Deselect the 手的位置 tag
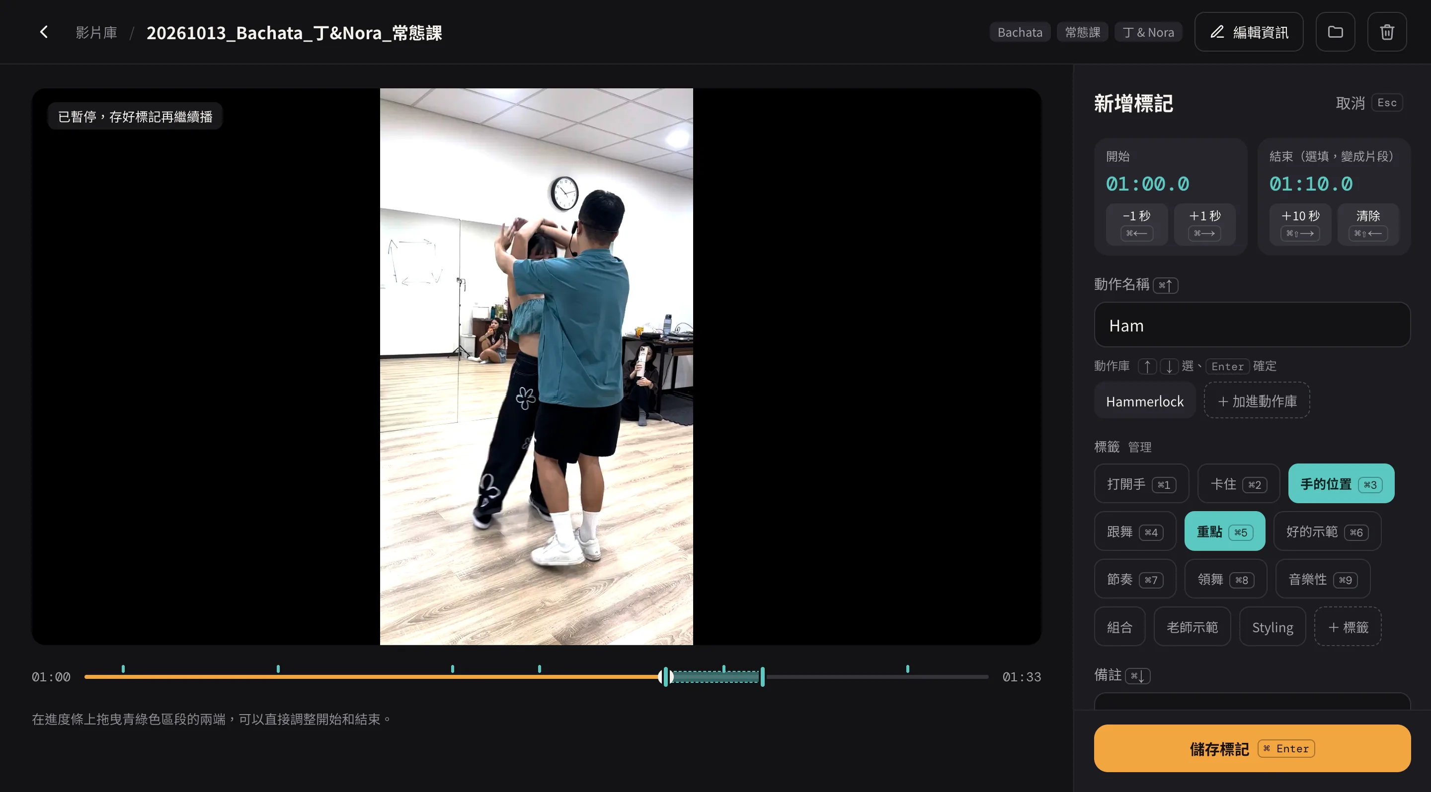Image resolution: width=1431 pixels, height=792 pixels. pyautogui.click(x=1341, y=484)
